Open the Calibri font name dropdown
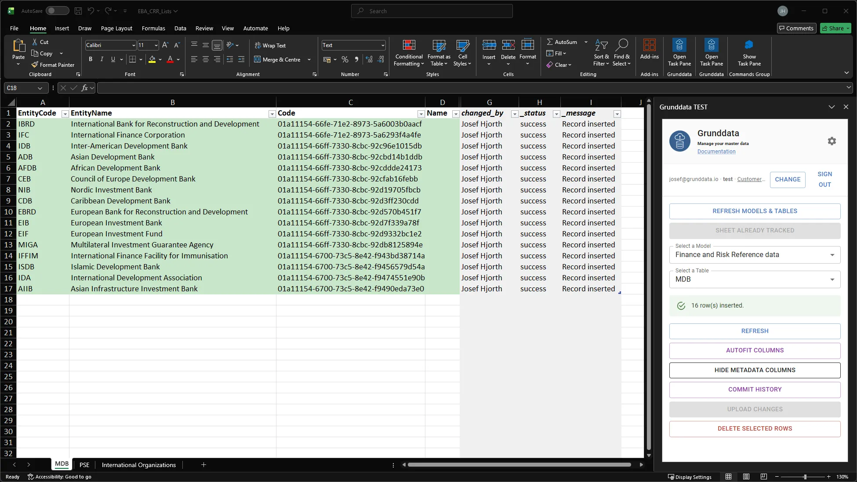This screenshot has height=482, width=857. pyautogui.click(x=134, y=45)
